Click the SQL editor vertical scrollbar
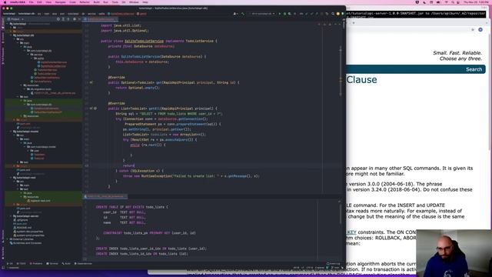The width and height of the screenshot is (492, 277). (340, 214)
